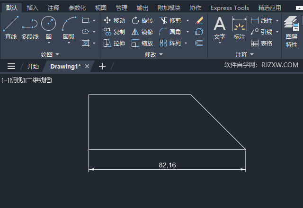Image resolution: width=303 pixels, height=208 pixels.
Task: Select the Text (文字) tool
Action: click(220, 27)
